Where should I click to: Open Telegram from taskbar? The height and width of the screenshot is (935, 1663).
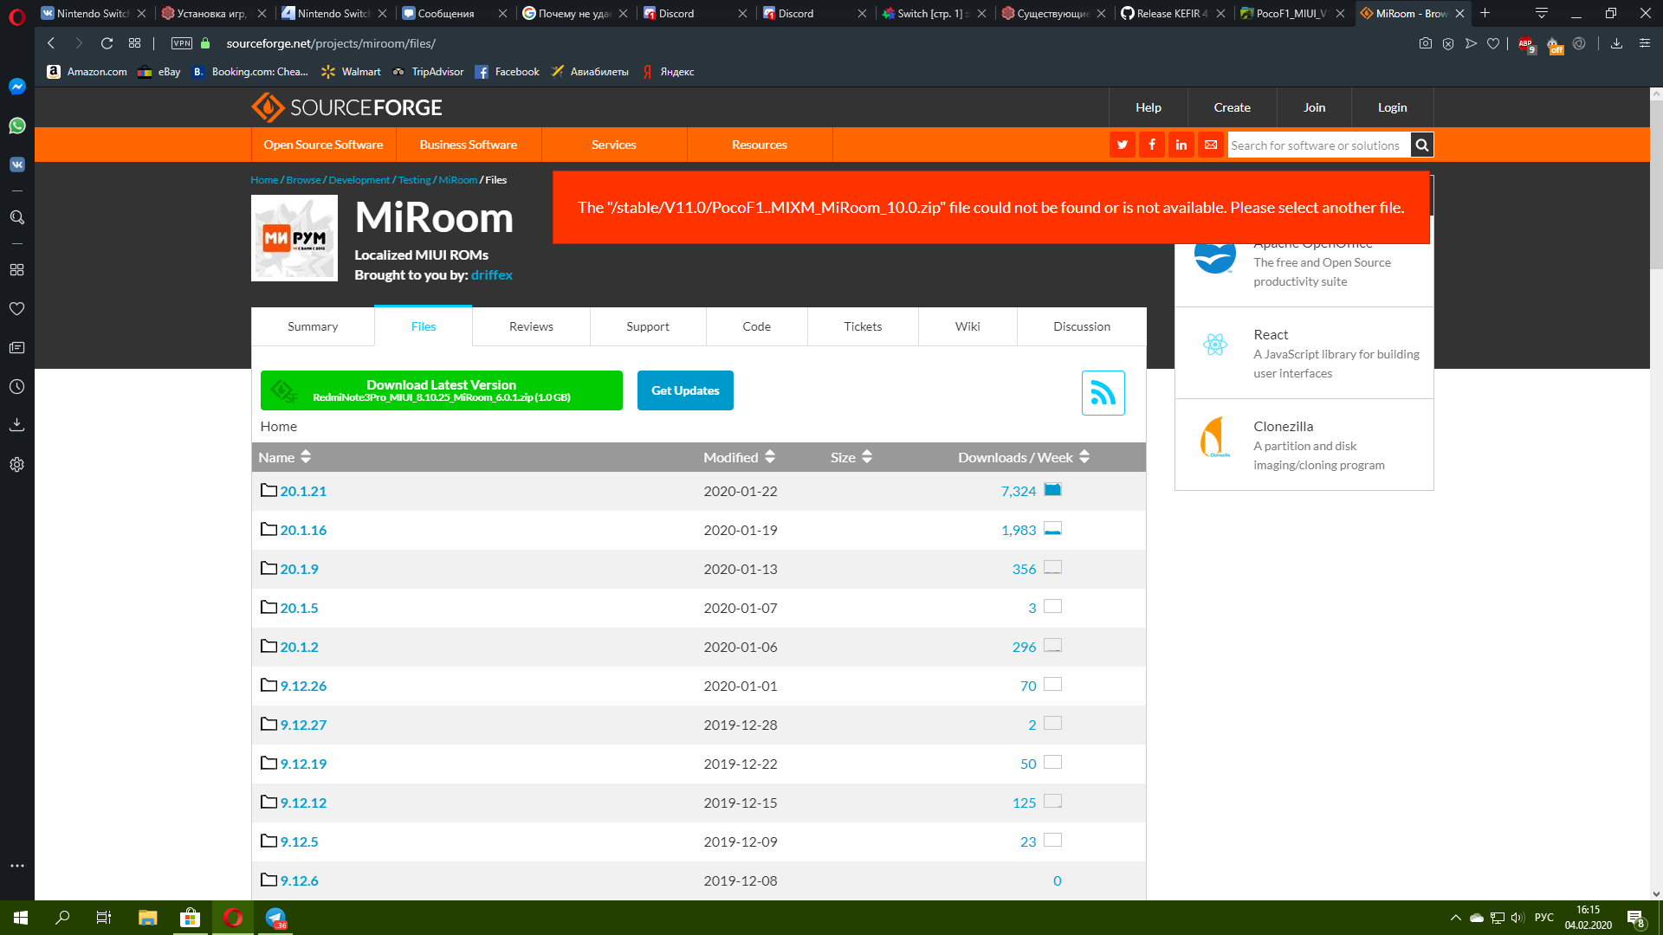tap(275, 918)
